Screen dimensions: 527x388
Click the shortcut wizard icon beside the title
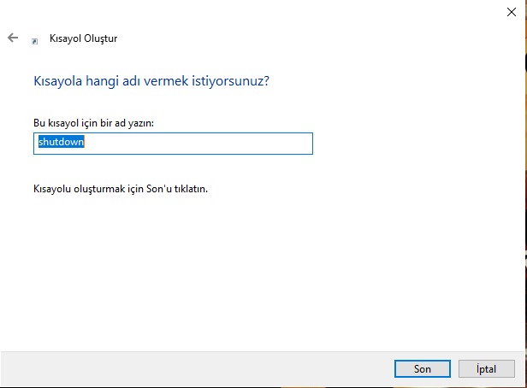point(34,41)
